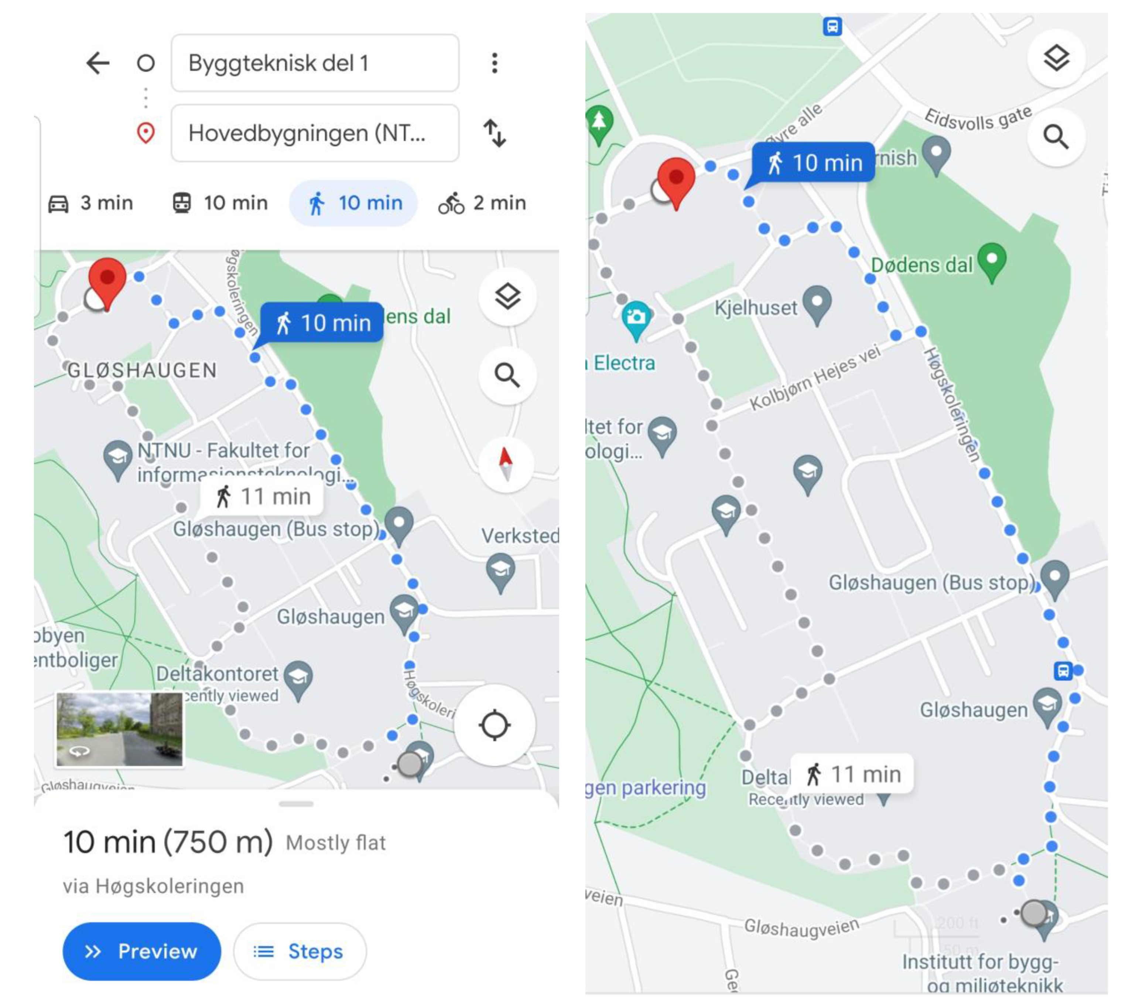The height and width of the screenshot is (1008, 1122).
Task: Edit the Byggteknisk del 1 starting point field
Action: point(315,62)
